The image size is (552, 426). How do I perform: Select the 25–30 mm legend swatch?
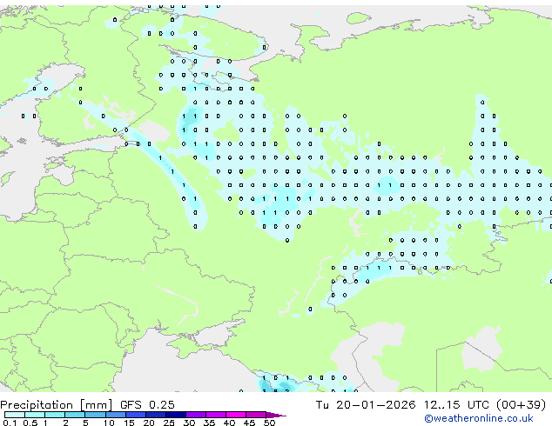tap(176, 415)
